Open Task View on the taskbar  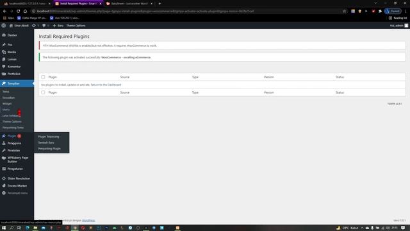pos(19,228)
